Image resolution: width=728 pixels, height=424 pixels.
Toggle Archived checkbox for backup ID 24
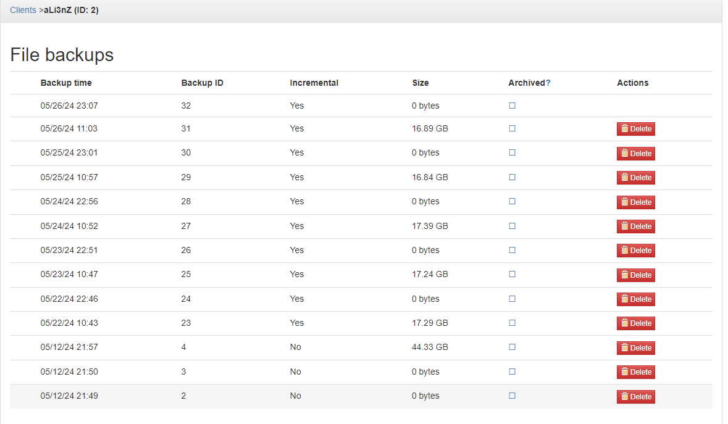point(512,299)
